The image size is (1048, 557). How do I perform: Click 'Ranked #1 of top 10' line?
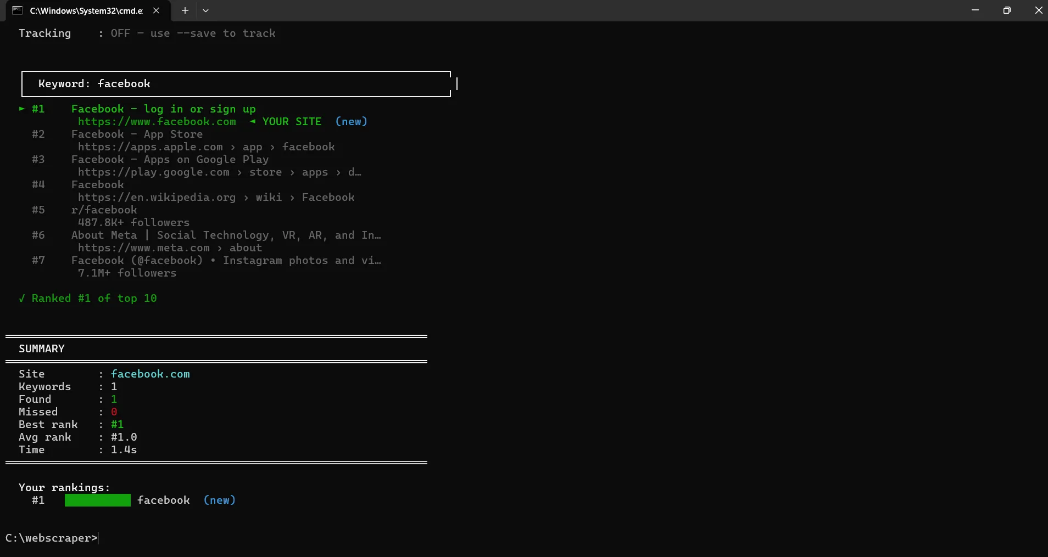pos(88,299)
